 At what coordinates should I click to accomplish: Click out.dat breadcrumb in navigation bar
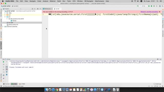point(15,6)
